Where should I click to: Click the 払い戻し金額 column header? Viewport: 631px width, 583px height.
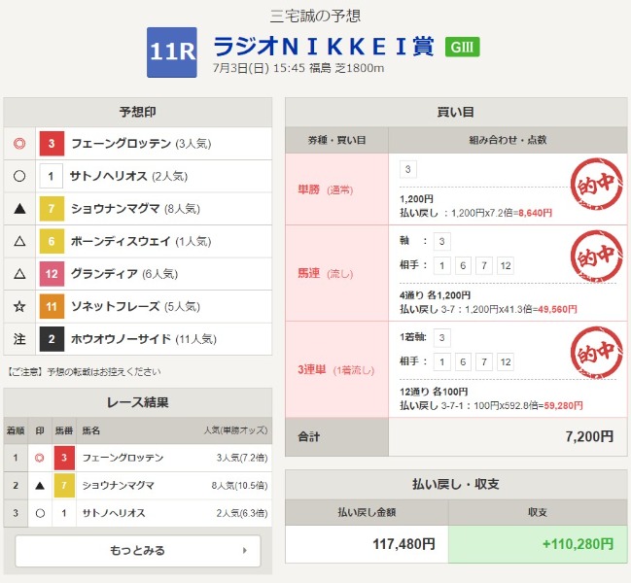367,512
